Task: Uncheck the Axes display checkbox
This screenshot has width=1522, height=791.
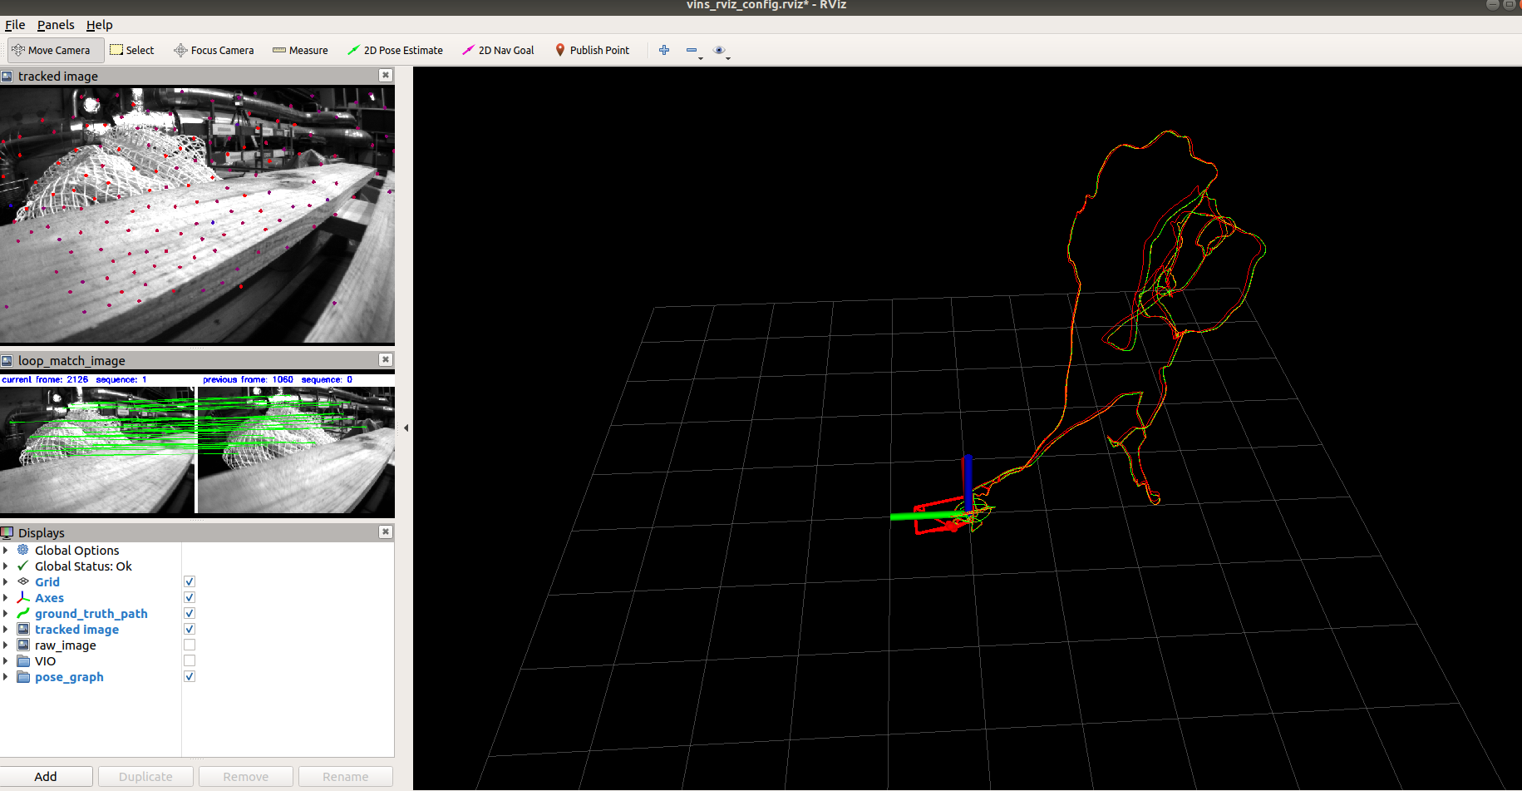Action: pos(190,597)
